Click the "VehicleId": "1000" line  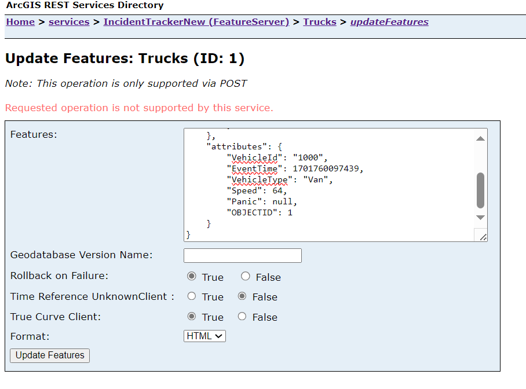(277, 157)
